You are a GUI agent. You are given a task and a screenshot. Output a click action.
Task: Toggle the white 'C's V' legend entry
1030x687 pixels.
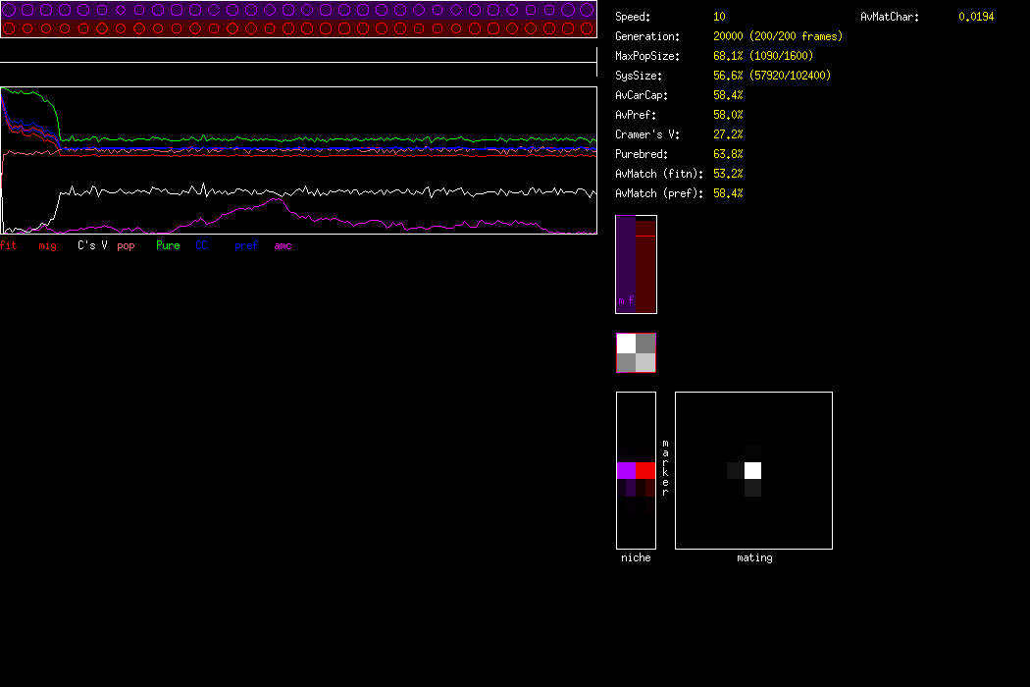92,245
